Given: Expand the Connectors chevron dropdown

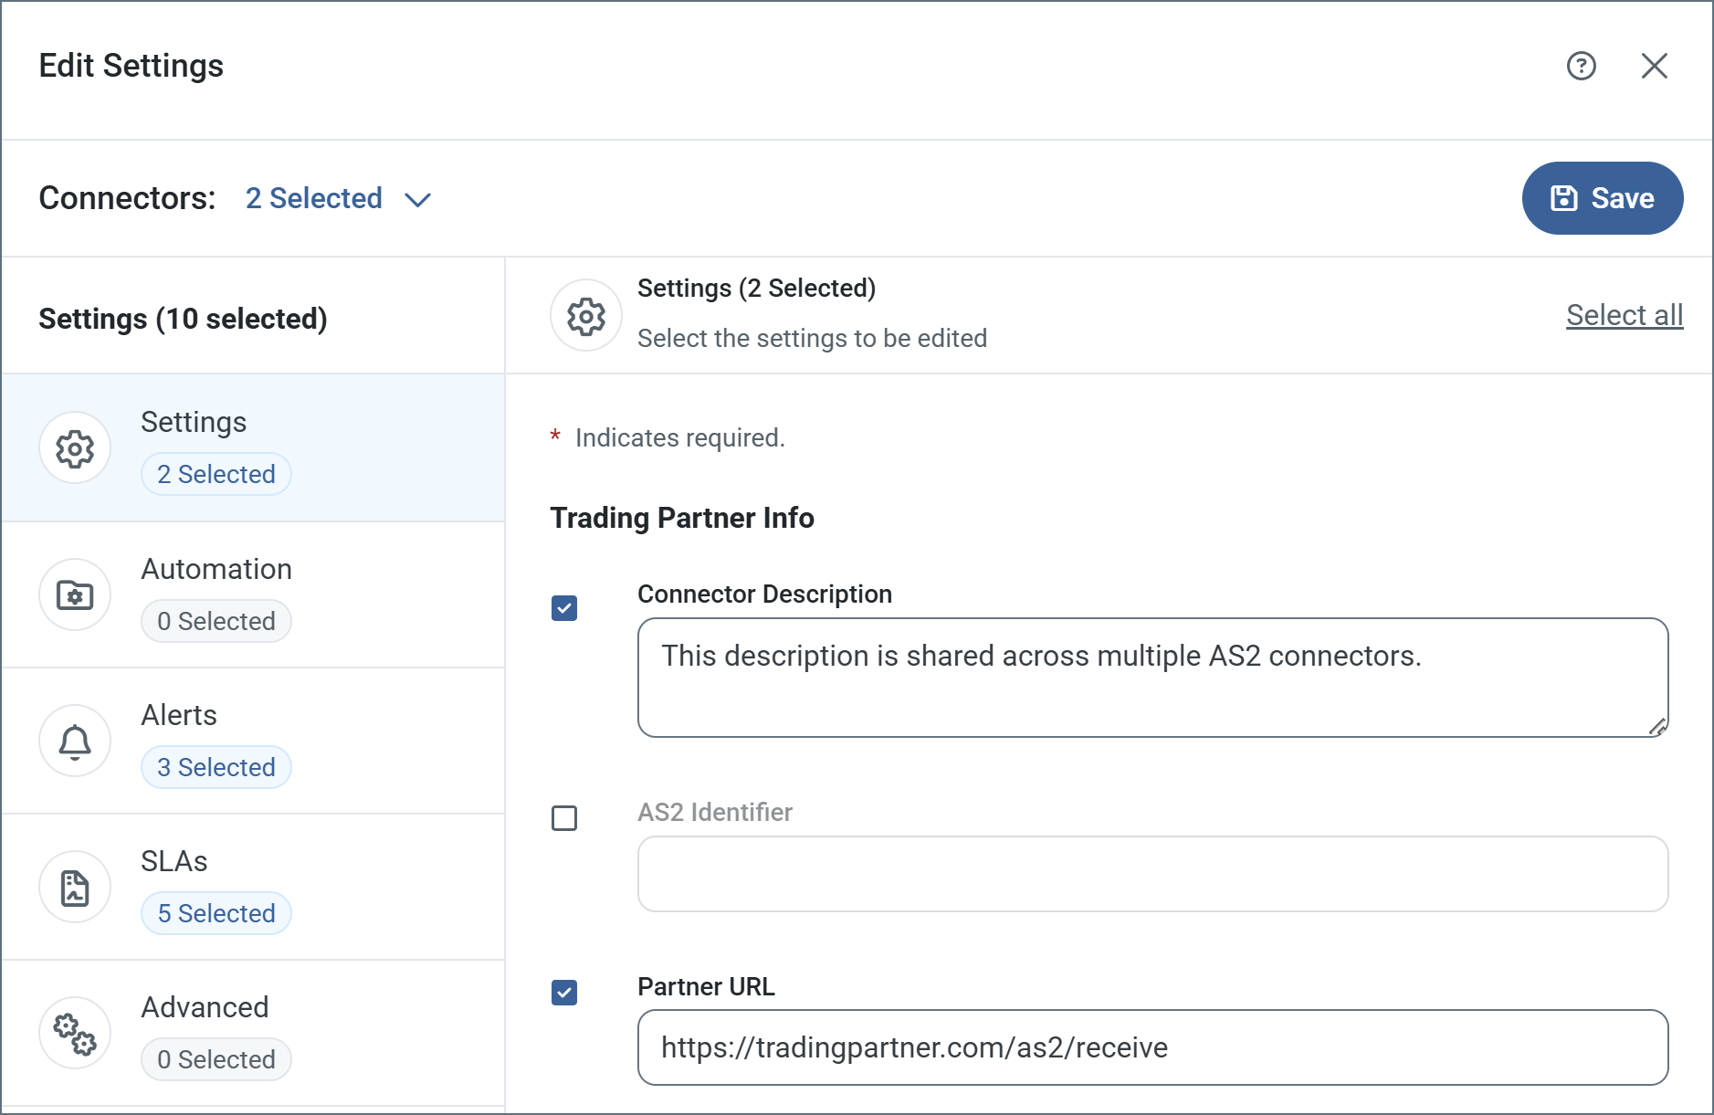Looking at the screenshot, I should pyautogui.click(x=418, y=200).
